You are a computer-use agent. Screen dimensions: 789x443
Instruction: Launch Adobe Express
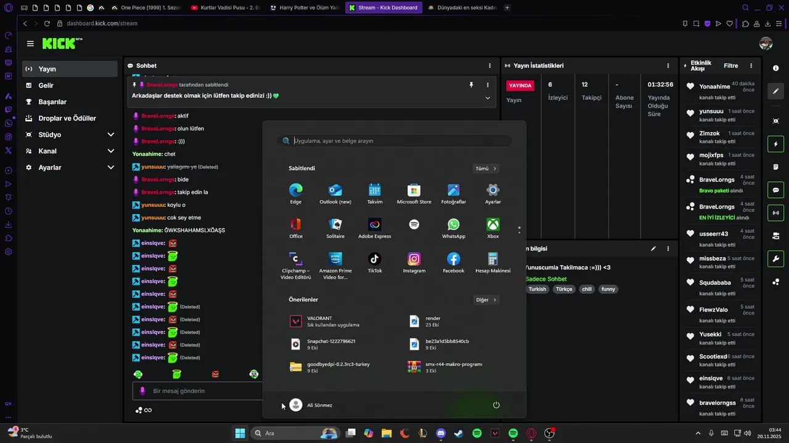(x=375, y=228)
